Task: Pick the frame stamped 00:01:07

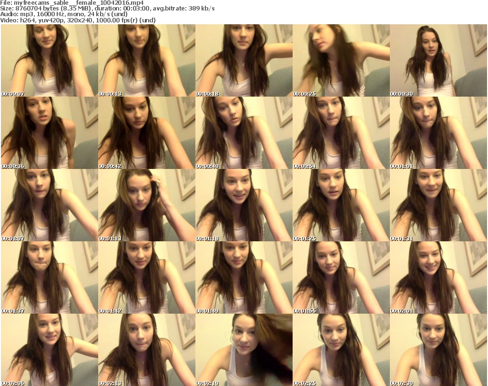Action: coord(50,205)
